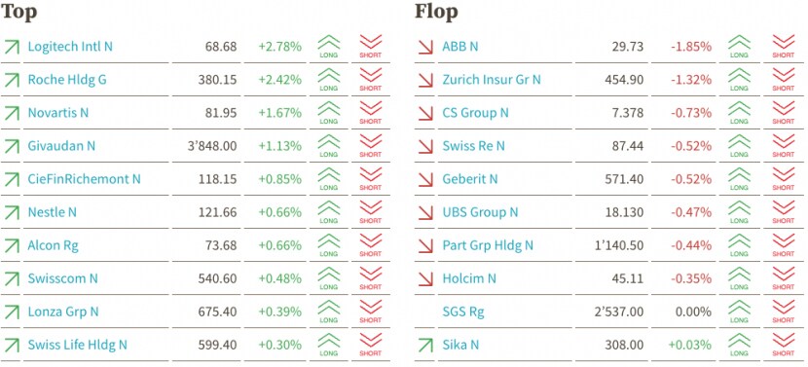Open the Alcon Rg stock link
The image size is (808, 367).
tap(54, 245)
